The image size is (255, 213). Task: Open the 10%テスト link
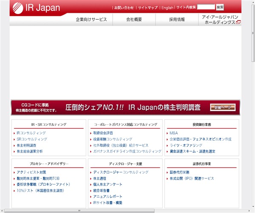40,191
